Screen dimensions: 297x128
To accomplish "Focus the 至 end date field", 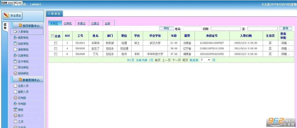I will [263, 28].
